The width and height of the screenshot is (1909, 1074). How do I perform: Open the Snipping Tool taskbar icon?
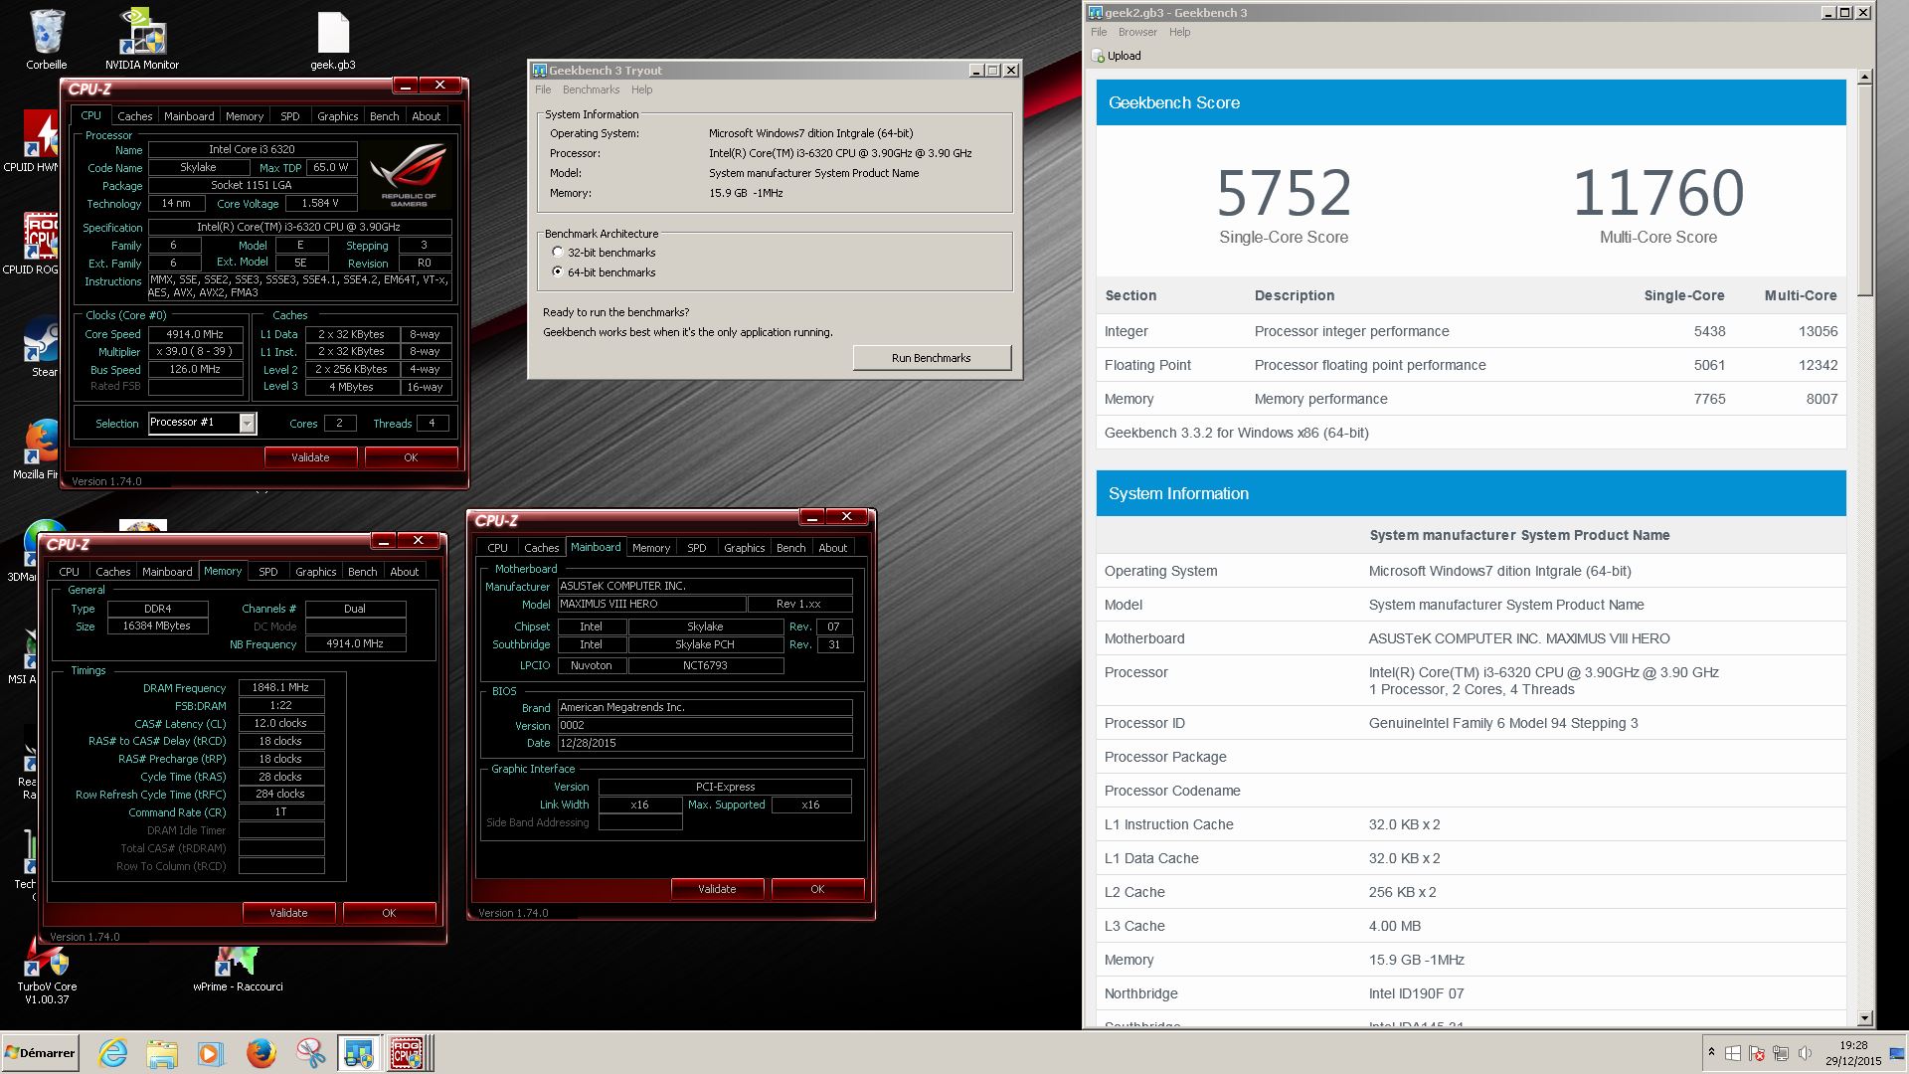(310, 1053)
